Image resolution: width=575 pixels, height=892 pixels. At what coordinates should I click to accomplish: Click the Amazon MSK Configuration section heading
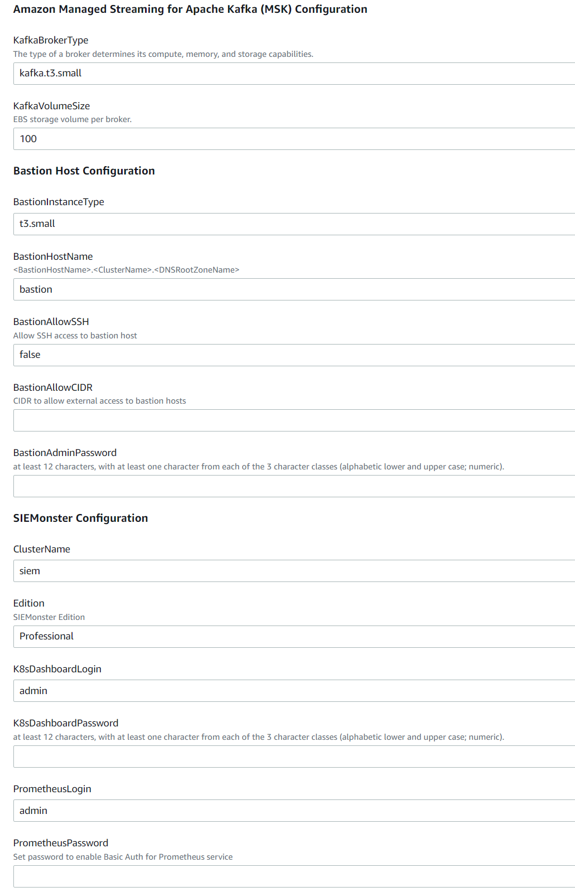click(190, 9)
